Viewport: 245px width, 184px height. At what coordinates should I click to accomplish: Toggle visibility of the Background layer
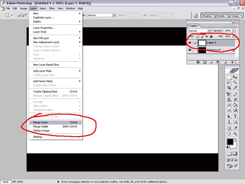[x=190, y=50]
